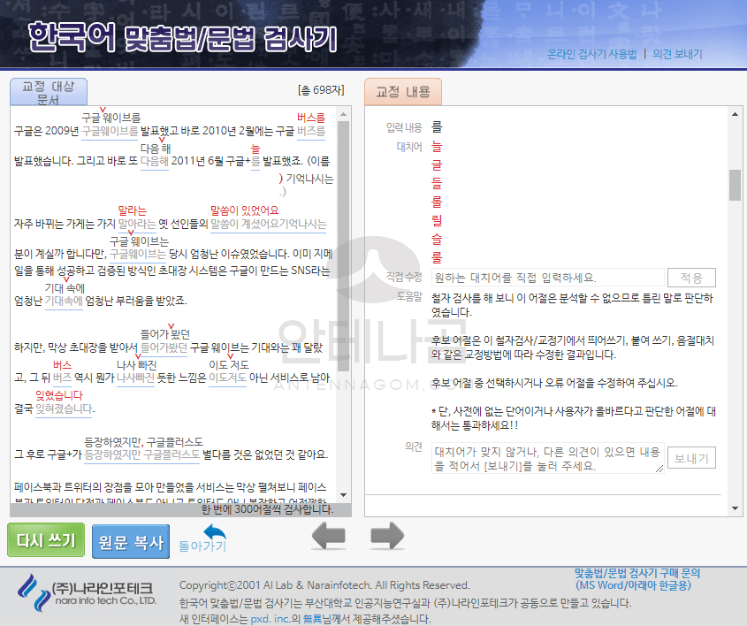Click flagged word 다음해 in document
This screenshot has height=626, width=747.
pos(155,161)
